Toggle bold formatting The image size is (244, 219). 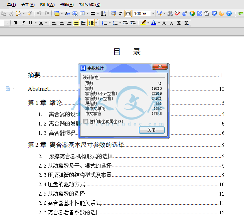point(16,23)
